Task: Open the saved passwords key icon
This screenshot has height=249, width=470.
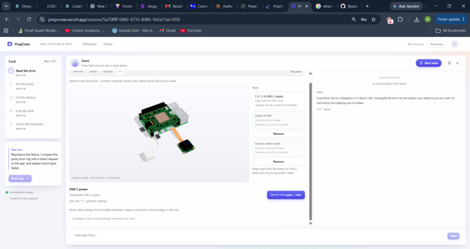Action: point(364,19)
